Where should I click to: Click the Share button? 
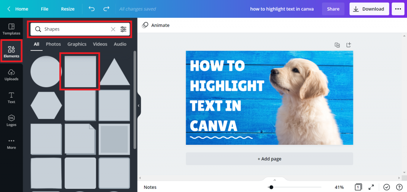333,9
